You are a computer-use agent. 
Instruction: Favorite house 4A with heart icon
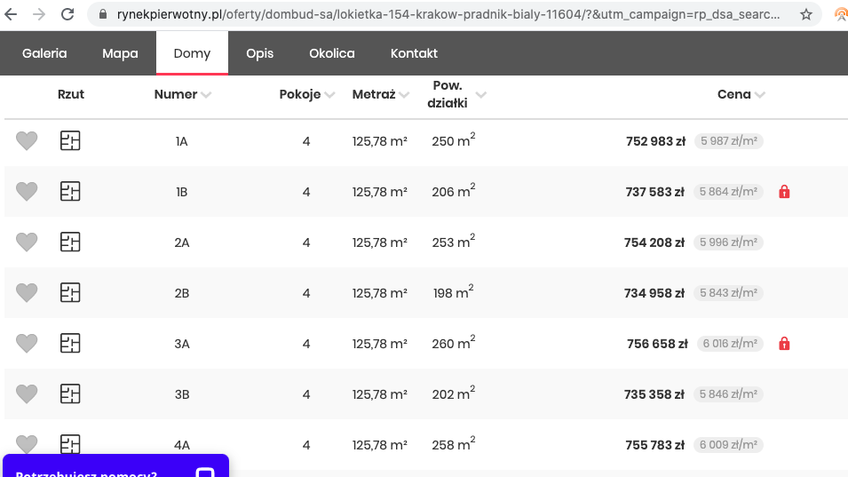coord(27,444)
